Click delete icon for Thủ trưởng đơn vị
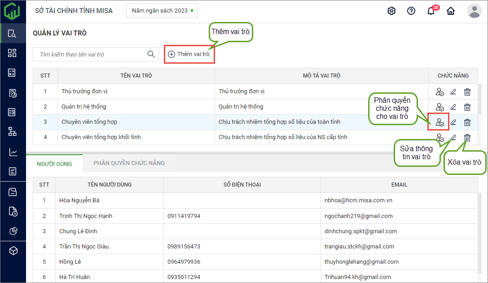 (467, 92)
